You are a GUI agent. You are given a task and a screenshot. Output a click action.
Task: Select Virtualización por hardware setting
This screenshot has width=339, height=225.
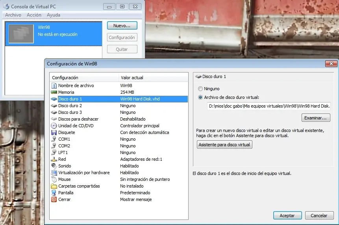(x=119, y=173)
